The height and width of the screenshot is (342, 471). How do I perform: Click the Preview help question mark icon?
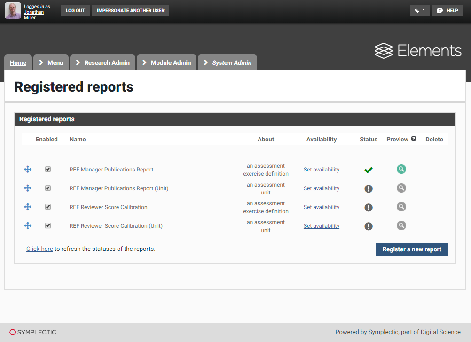pyautogui.click(x=414, y=139)
